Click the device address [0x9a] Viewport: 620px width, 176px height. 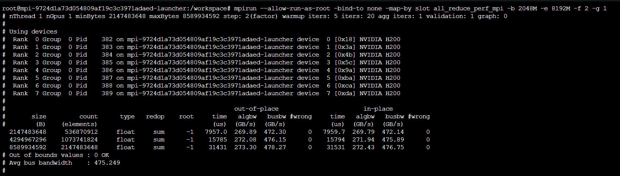[x=345, y=70]
